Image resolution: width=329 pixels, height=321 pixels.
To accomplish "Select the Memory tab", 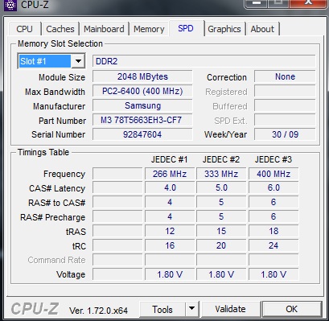I will pyautogui.click(x=149, y=29).
